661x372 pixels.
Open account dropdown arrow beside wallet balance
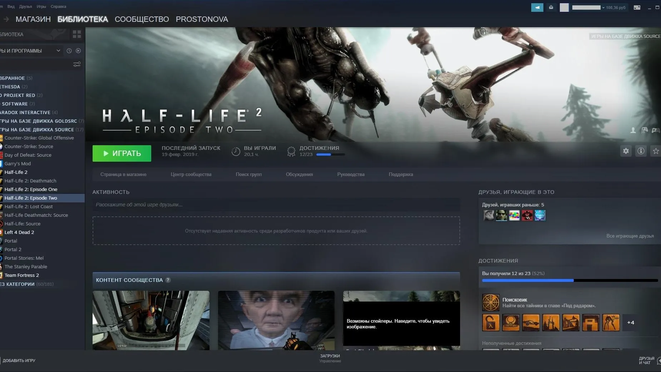603,8
